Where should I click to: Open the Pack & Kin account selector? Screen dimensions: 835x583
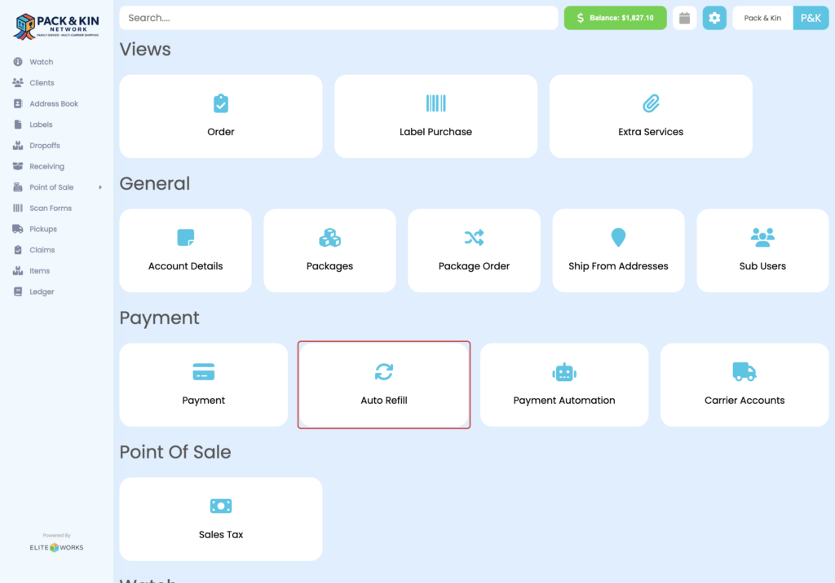(762, 17)
